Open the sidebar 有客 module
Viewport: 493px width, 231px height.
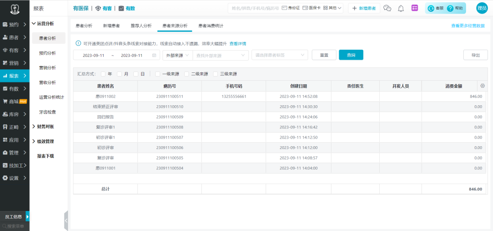(x=15, y=50)
